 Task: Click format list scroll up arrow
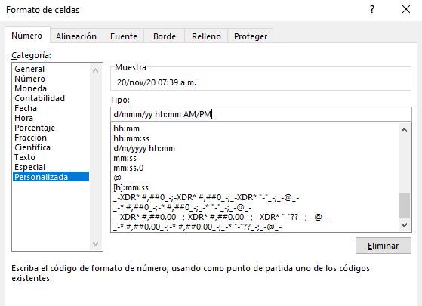click(x=404, y=130)
